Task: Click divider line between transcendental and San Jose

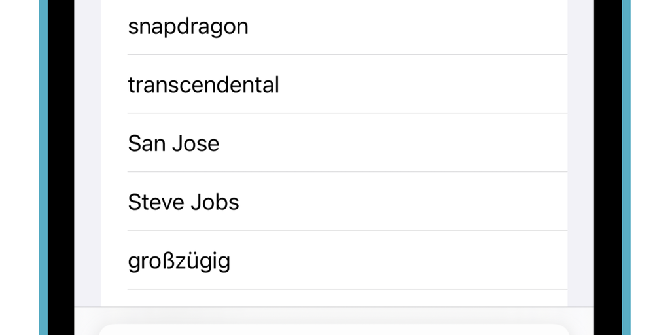Action: (x=347, y=113)
